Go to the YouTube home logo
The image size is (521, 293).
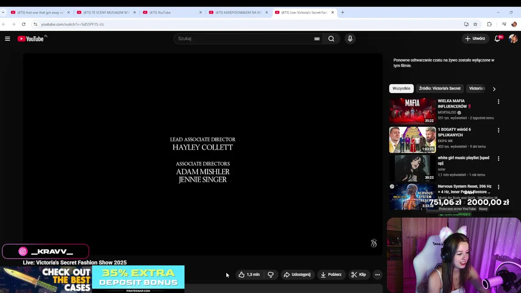(31, 39)
